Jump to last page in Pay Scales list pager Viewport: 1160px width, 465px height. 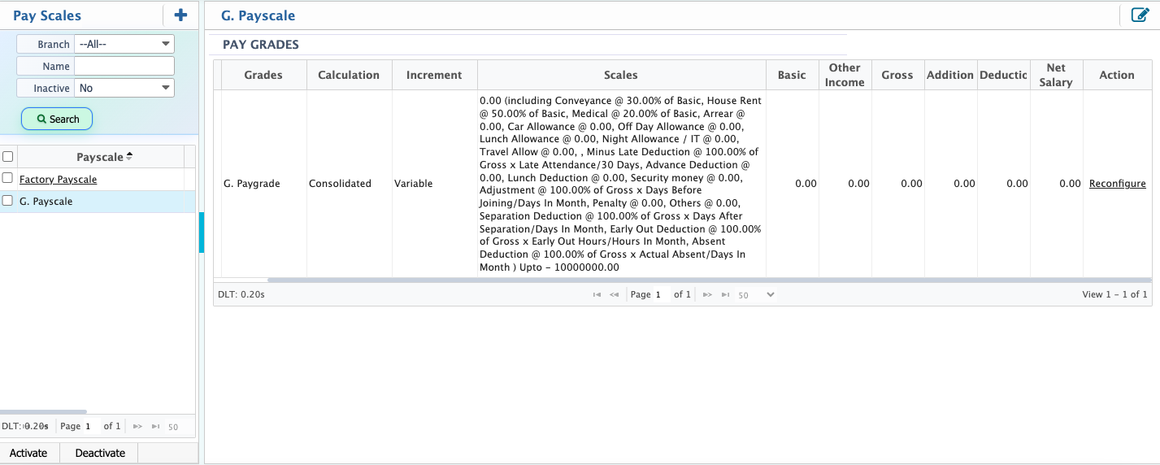(155, 426)
